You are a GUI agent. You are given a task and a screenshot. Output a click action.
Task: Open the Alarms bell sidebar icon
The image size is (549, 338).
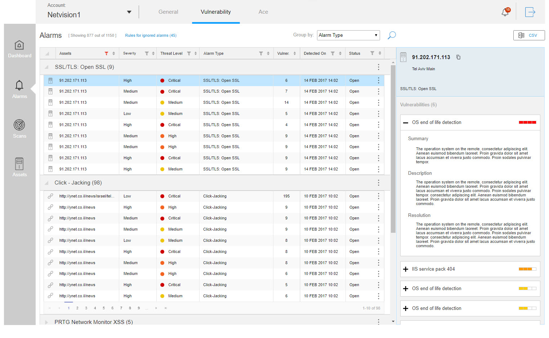19,85
